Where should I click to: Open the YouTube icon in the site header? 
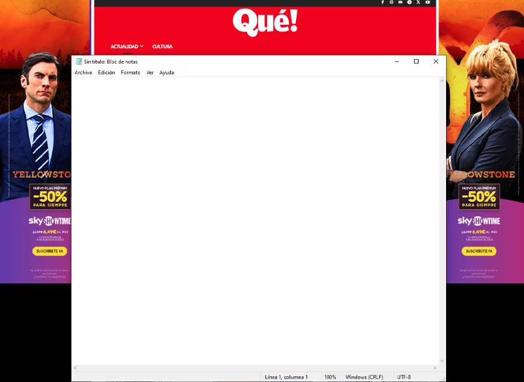[428, 3]
